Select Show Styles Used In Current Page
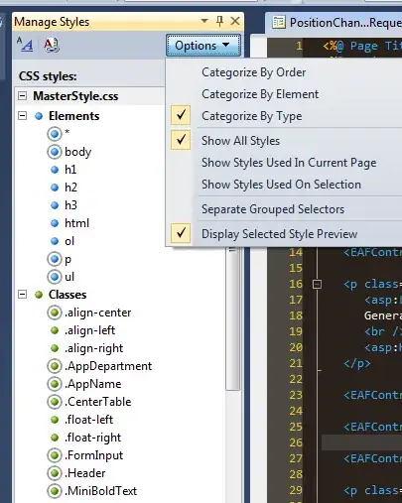This screenshot has width=402, height=503. tap(289, 163)
